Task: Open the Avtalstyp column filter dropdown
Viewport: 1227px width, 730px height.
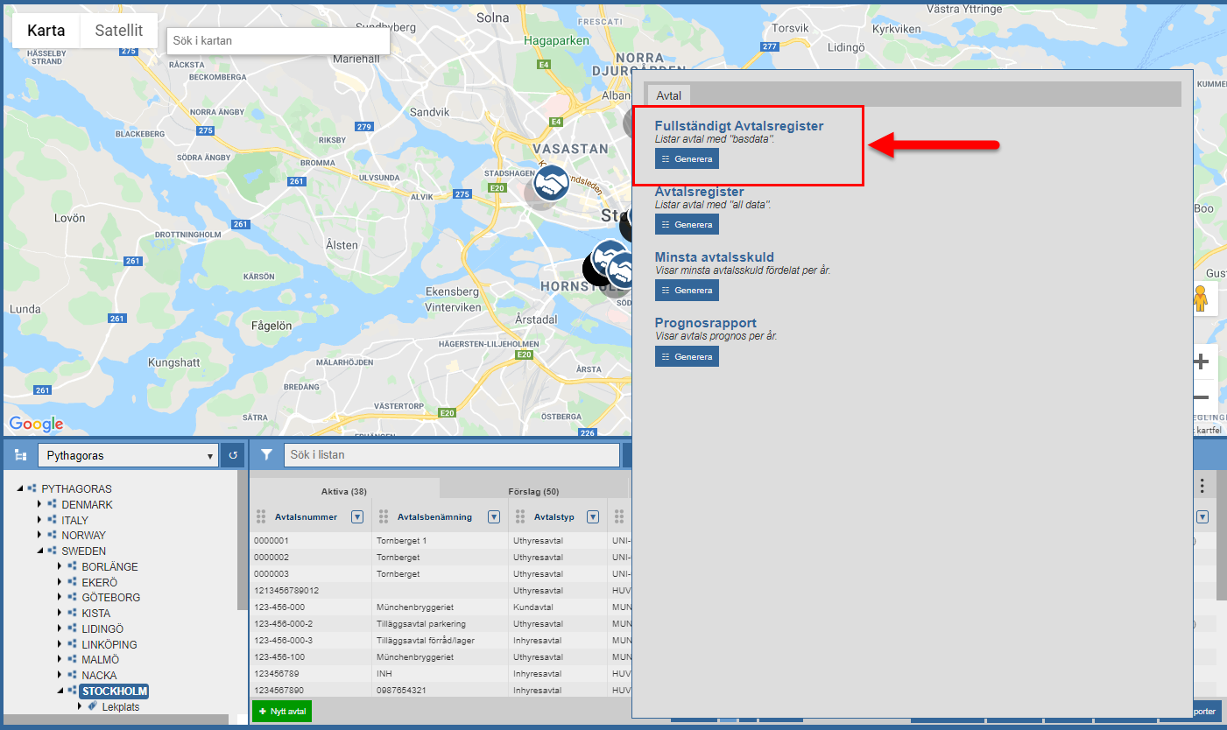Action: (593, 516)
